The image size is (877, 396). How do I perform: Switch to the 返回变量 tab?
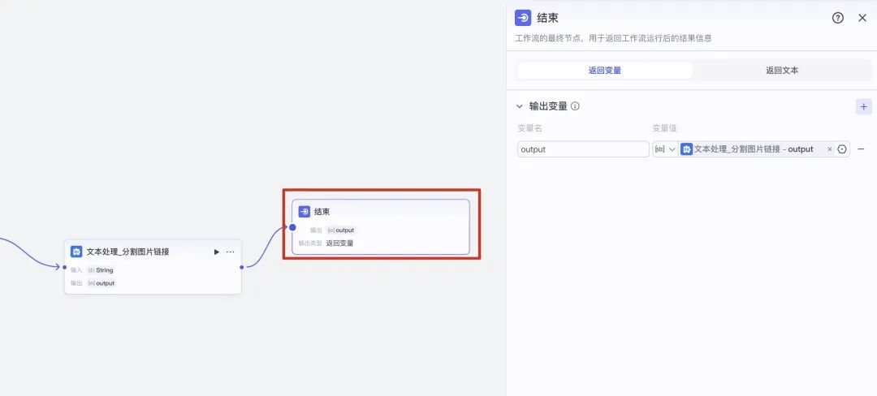pos(605,71)
